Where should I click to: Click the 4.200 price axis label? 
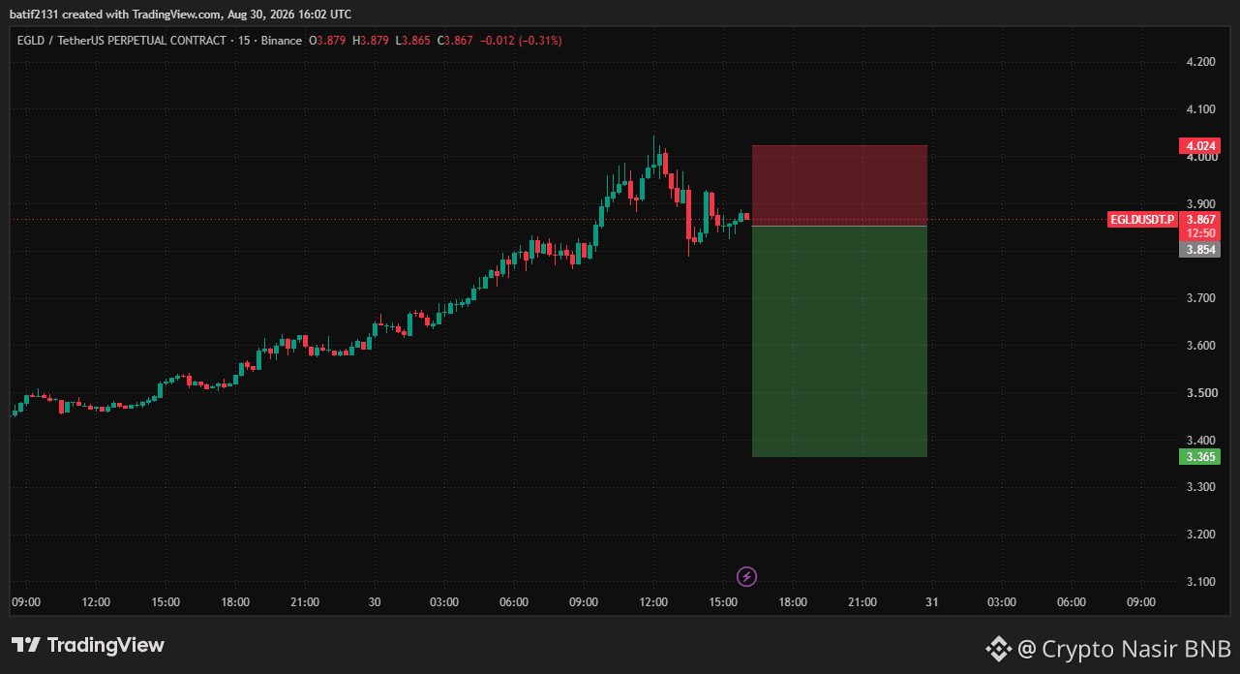click(x=1200, y=62)
